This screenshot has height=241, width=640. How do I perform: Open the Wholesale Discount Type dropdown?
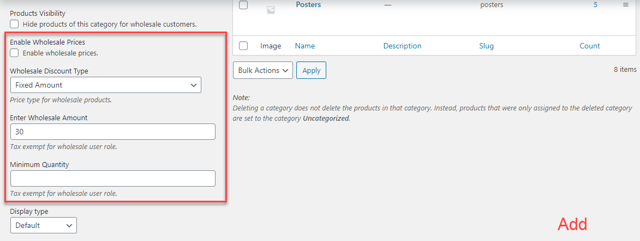pyautogui.click(x=106, y=85)
